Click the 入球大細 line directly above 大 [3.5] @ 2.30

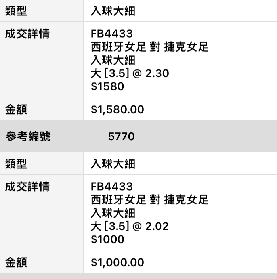(x=113, y=60)
